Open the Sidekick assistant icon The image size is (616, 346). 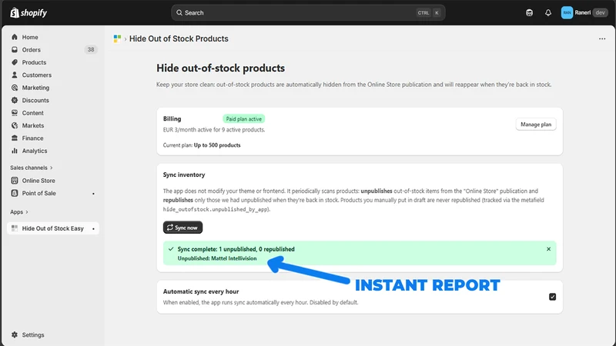click(x=529, y=12)
